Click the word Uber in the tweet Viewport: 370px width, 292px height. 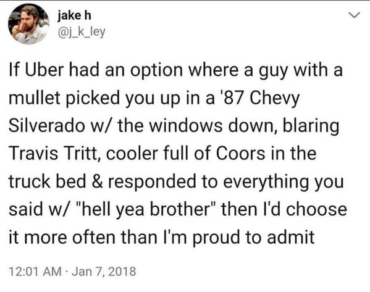(44, 70)
